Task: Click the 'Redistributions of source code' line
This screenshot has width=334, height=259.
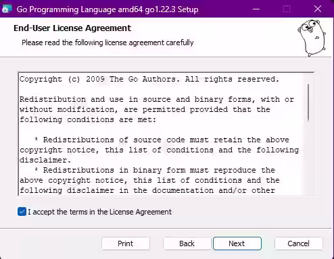Action: [x=162, y=140]
